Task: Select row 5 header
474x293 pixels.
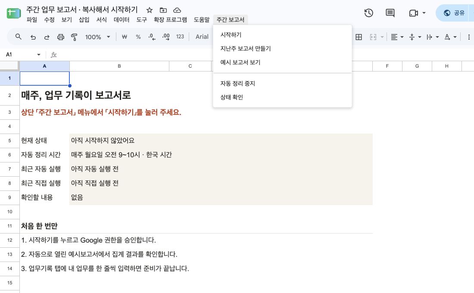Action: (9, 140)
